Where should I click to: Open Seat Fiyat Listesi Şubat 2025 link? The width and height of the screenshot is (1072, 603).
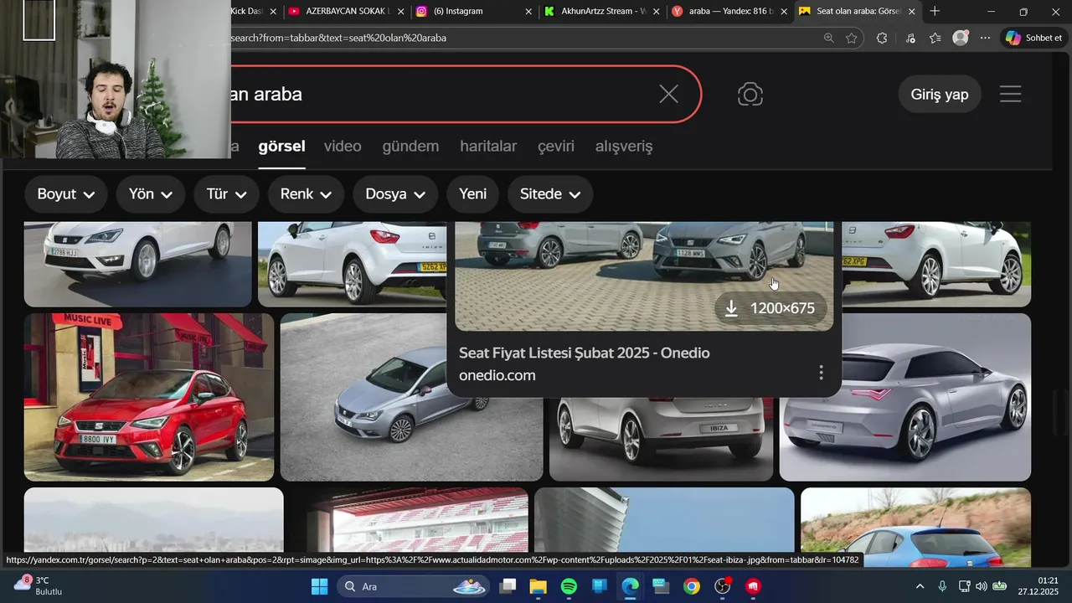pos(585,353)
